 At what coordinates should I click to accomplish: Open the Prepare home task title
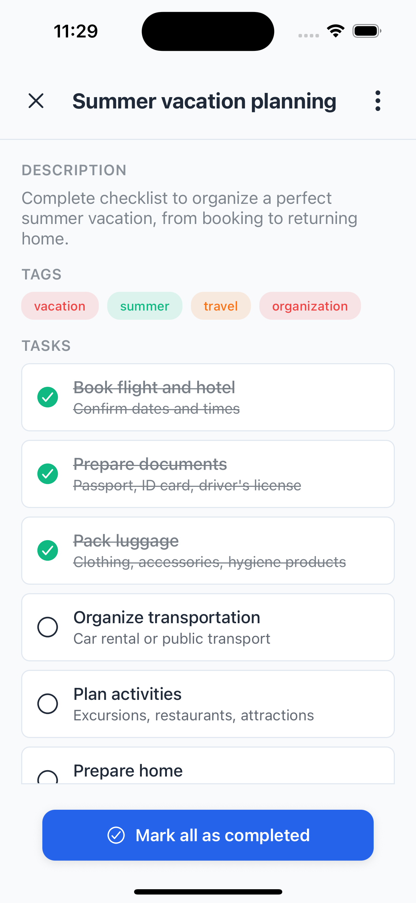click(128, 771)
